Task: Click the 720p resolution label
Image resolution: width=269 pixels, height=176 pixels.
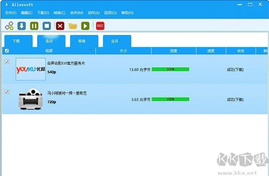Action: pos(52,102)
